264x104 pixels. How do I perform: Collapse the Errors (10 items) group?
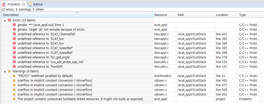pyautogui.click(x=5, y=20)
